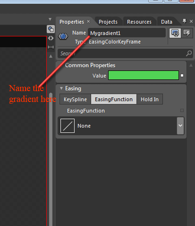Image resolution: width=195 pixels, height=226 pixels.
Task: Open advanced options square beside EasingFunction
Action: point(182,111)
